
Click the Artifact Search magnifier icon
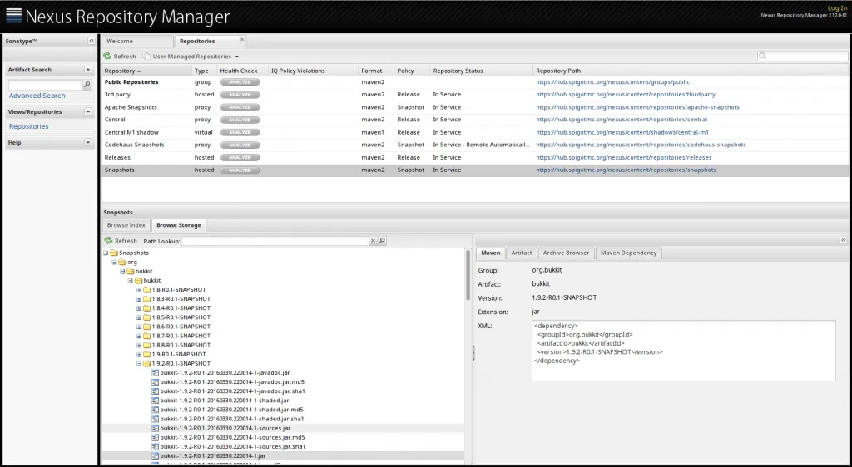coord(87,85)
